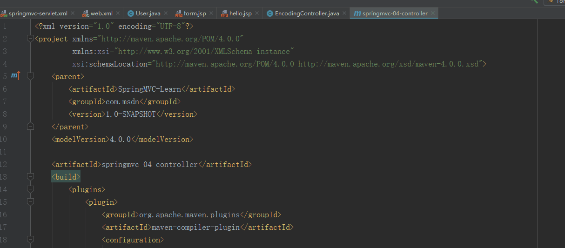Collapse the plugins element on line 14
Image resolution: width=565 pixels, height=248 pixels.
(x=31, y=189)
